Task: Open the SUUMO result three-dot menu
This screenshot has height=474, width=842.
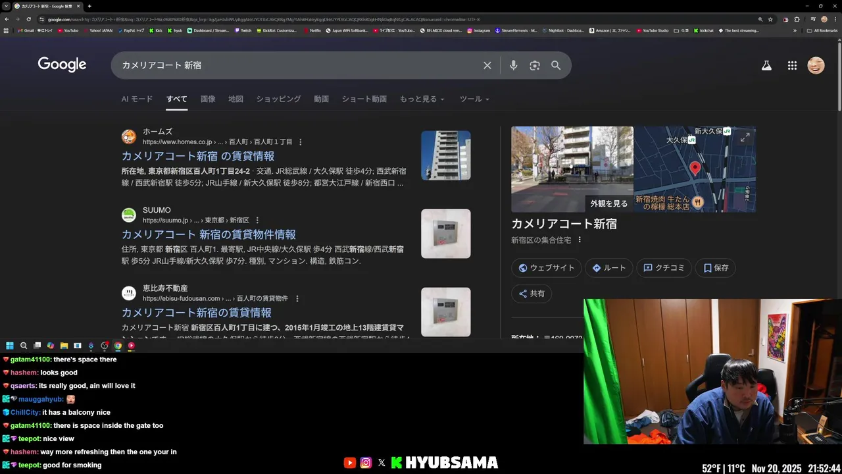Action: (257, 220)
